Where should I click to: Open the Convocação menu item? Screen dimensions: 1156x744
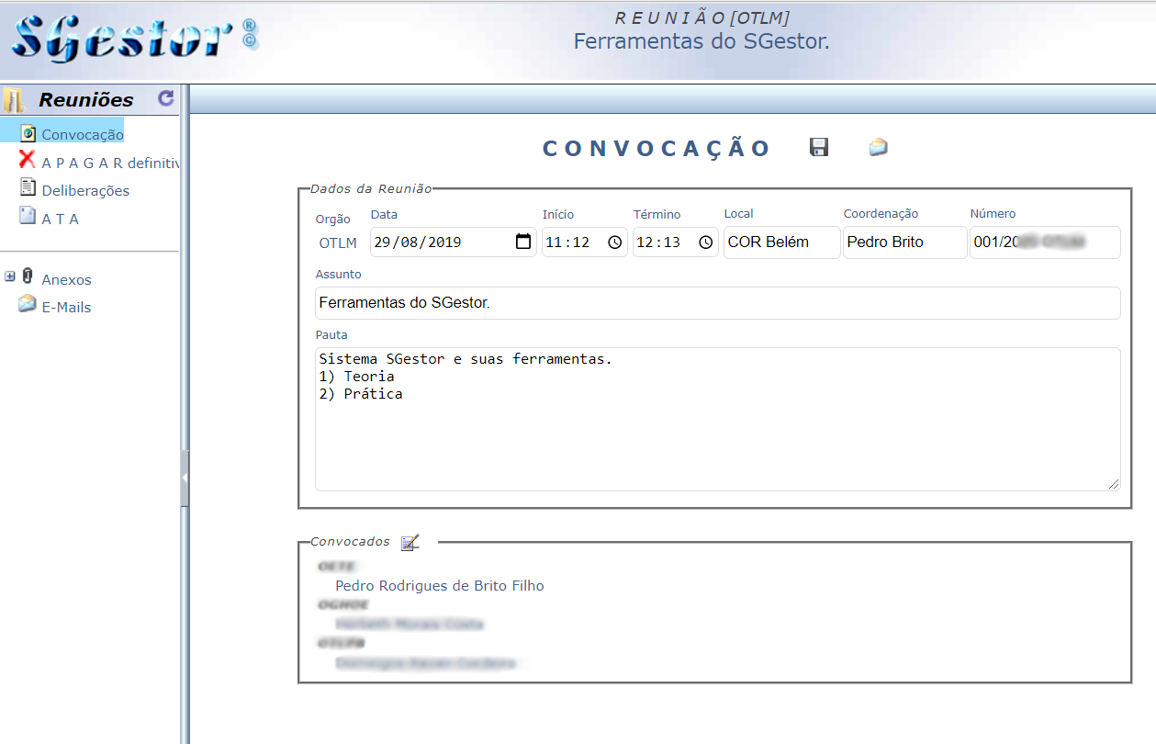click(83, 134)
